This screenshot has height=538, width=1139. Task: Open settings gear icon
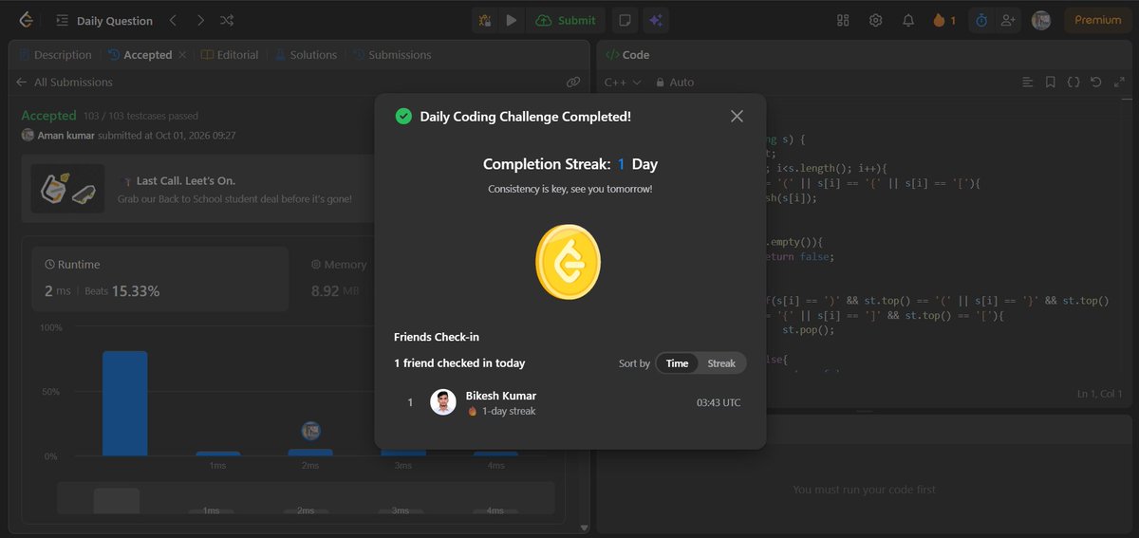pos(875,20)
